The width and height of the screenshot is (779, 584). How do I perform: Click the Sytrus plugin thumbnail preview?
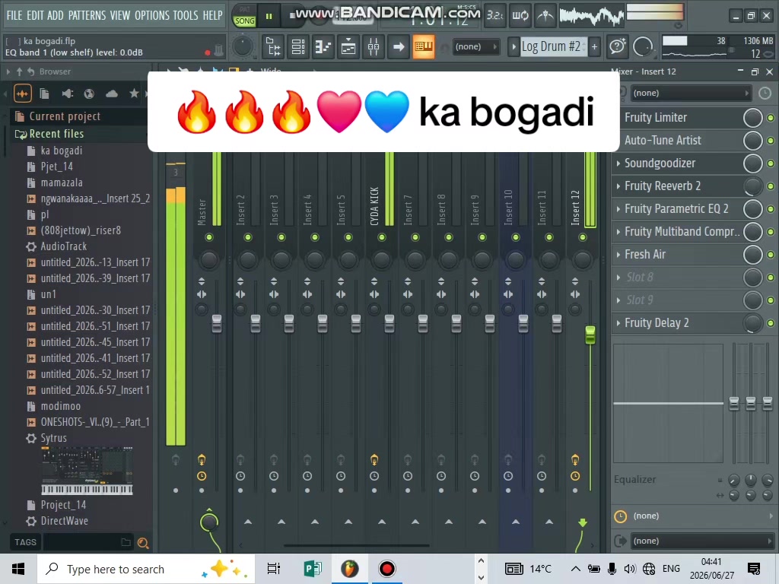(87, 471)
